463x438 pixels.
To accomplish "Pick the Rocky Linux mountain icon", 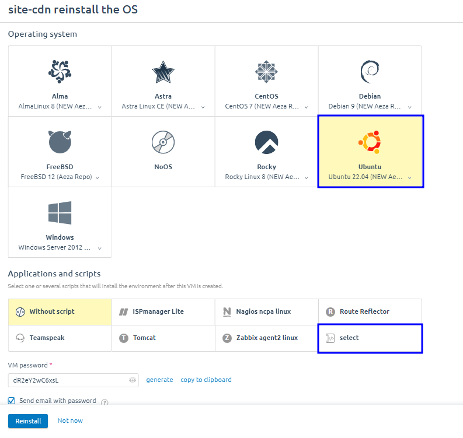I will click(266, 142).
